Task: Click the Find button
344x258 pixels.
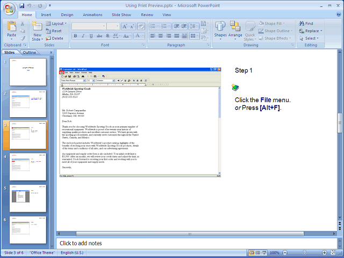Action: click(306, 24)
